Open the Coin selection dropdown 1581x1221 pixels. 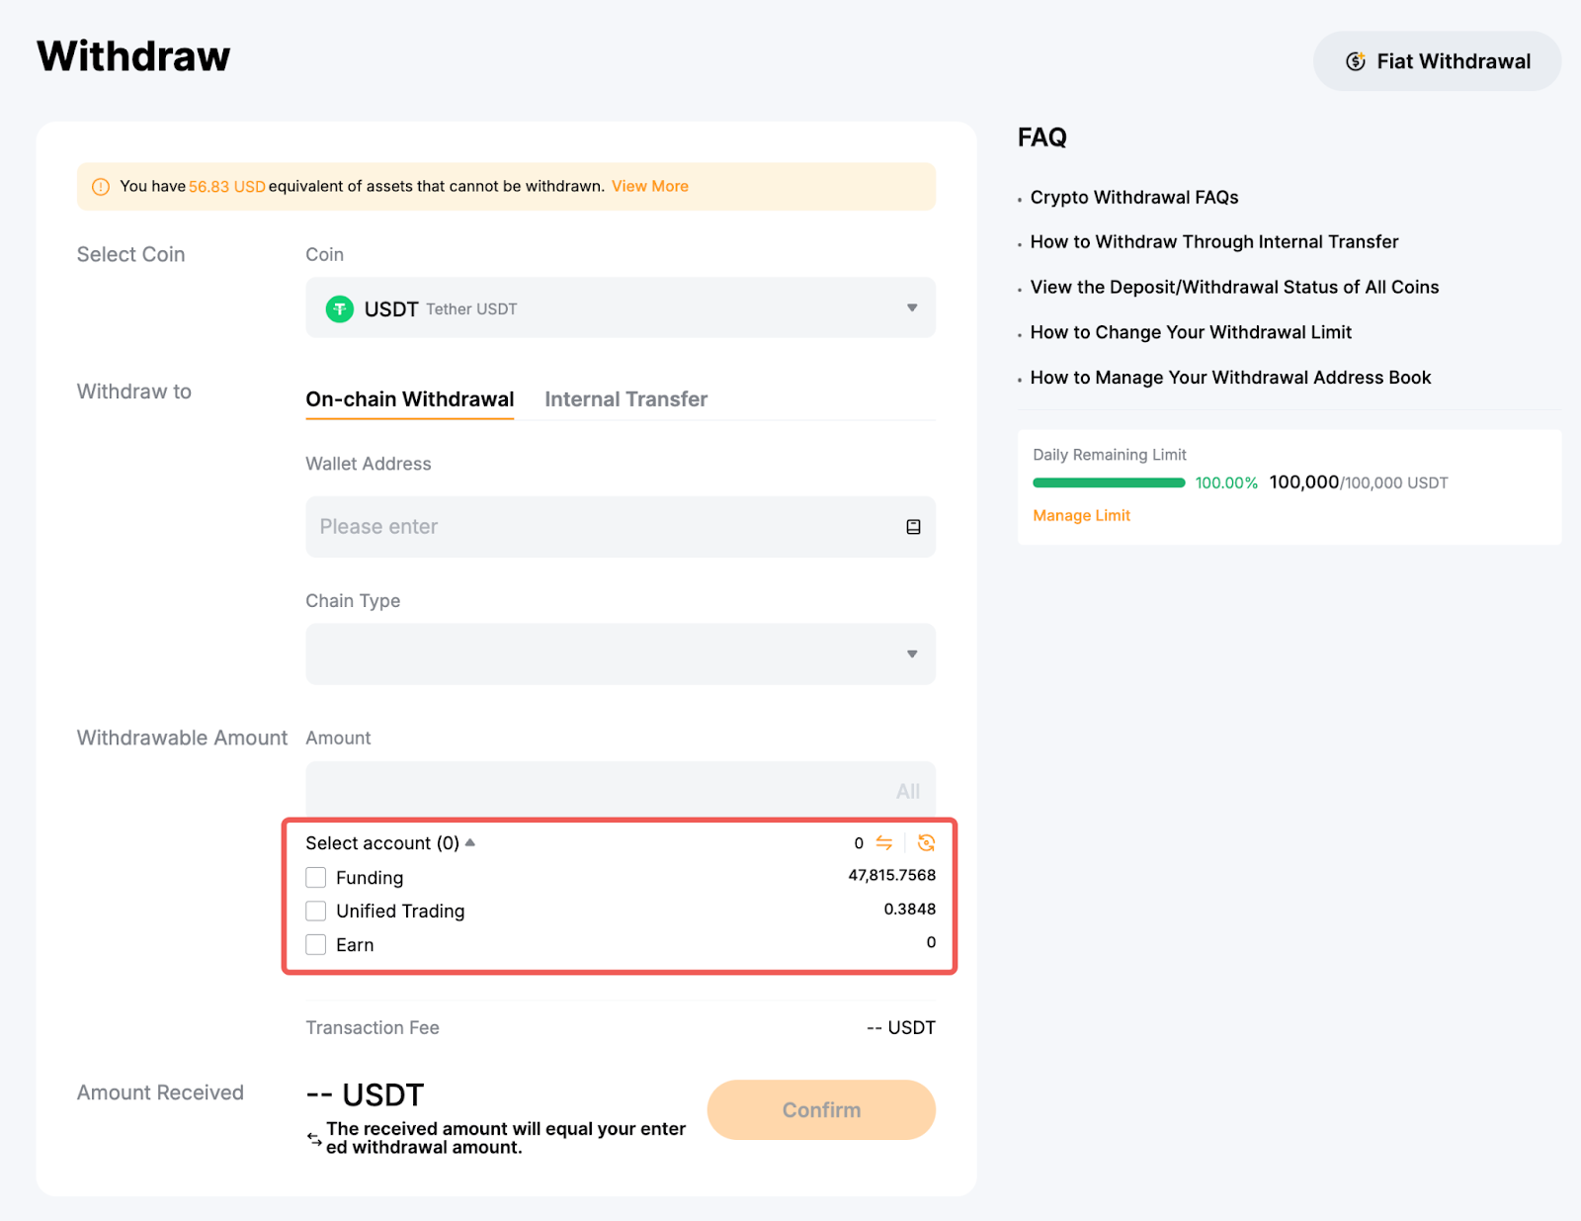[x=620, y=308]
